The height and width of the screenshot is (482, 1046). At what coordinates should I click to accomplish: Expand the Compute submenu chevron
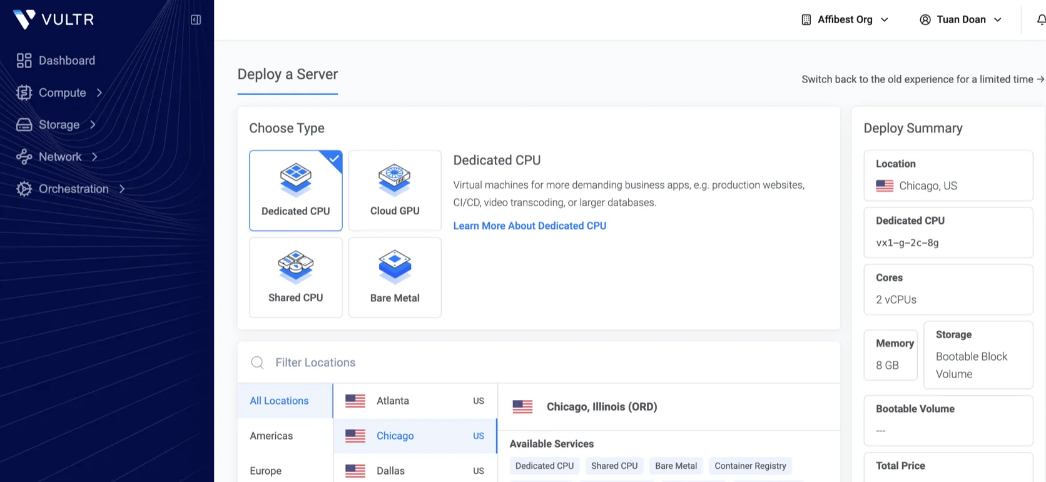pyautogui.click(x=99, y=93)
